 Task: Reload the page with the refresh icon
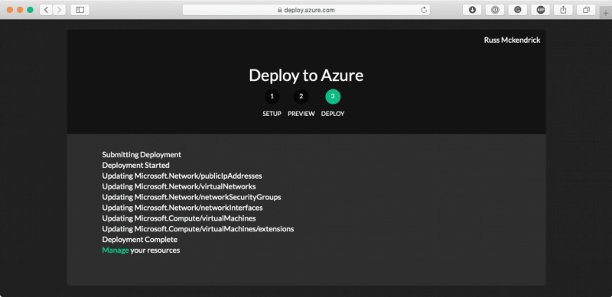click(424, 10)
